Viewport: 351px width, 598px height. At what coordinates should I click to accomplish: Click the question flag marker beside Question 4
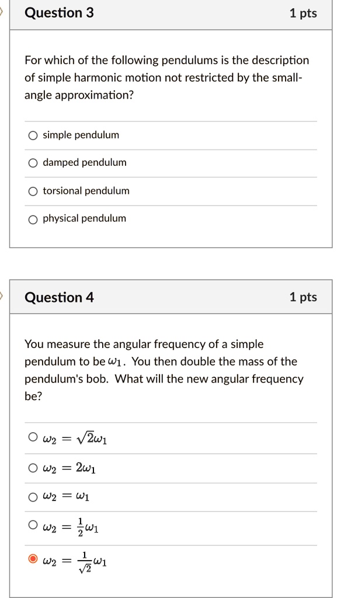tap(1, 294)
